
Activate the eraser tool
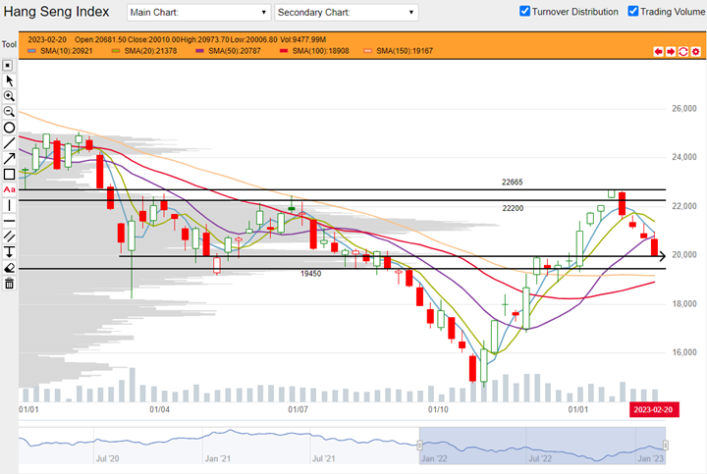9,268
